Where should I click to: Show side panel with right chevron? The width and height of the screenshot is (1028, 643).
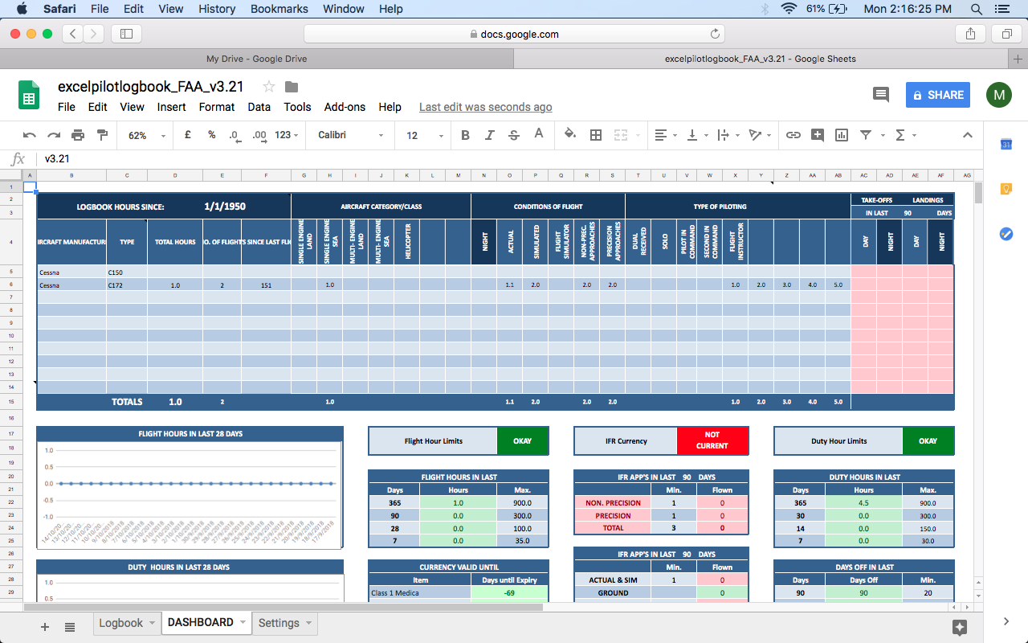1006,621
